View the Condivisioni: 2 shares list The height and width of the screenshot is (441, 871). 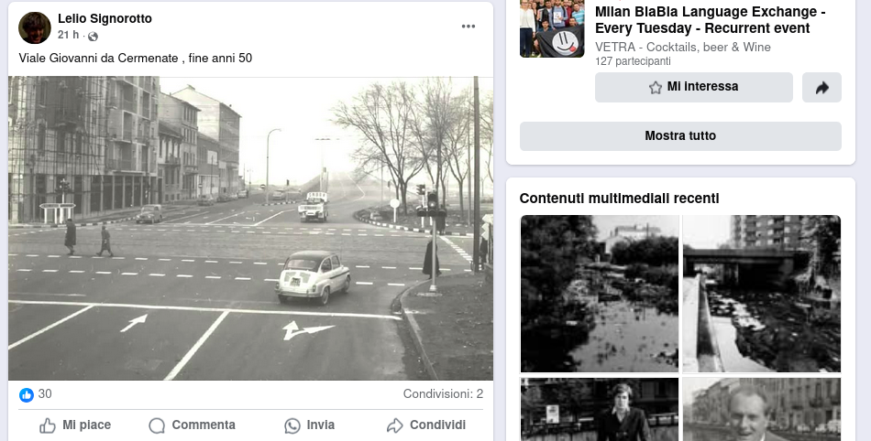443,394
